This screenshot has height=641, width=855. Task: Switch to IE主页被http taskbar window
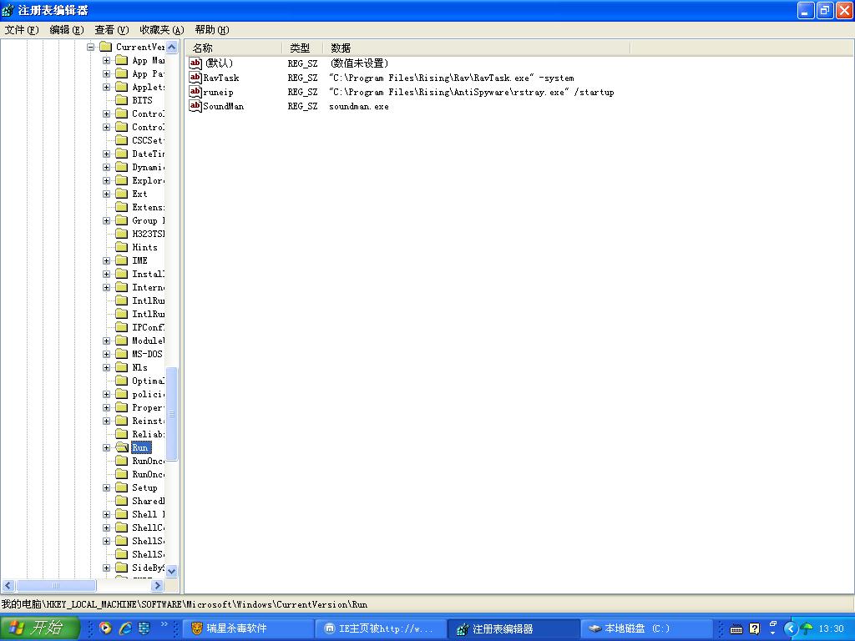381,629
